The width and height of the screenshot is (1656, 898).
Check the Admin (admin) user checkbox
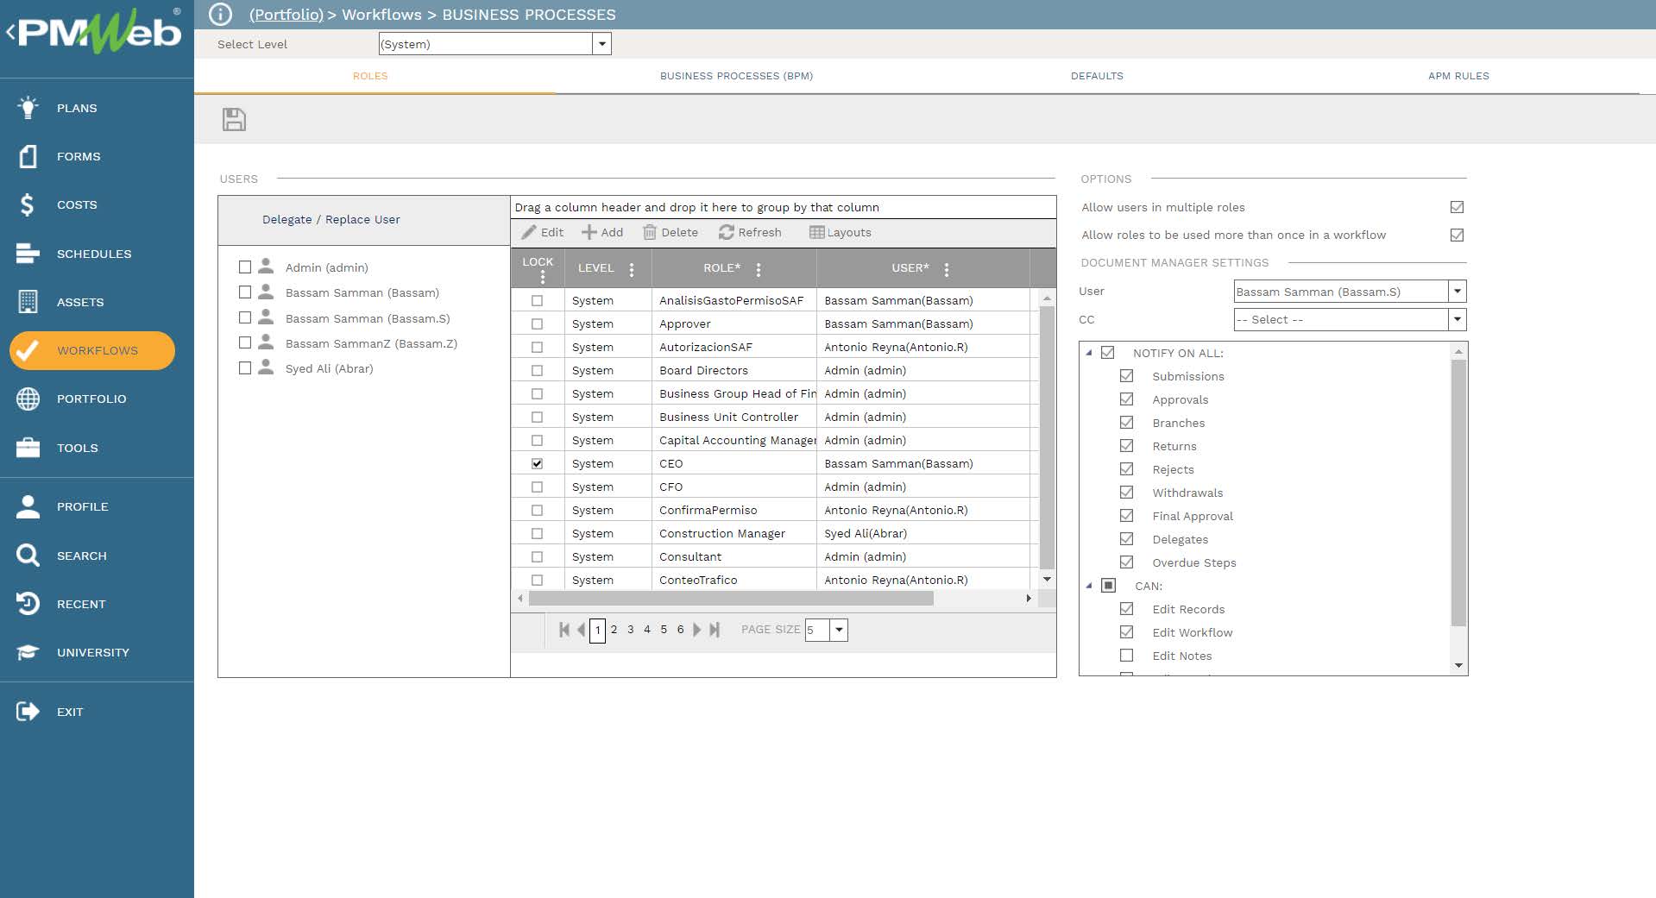point(245,267)
